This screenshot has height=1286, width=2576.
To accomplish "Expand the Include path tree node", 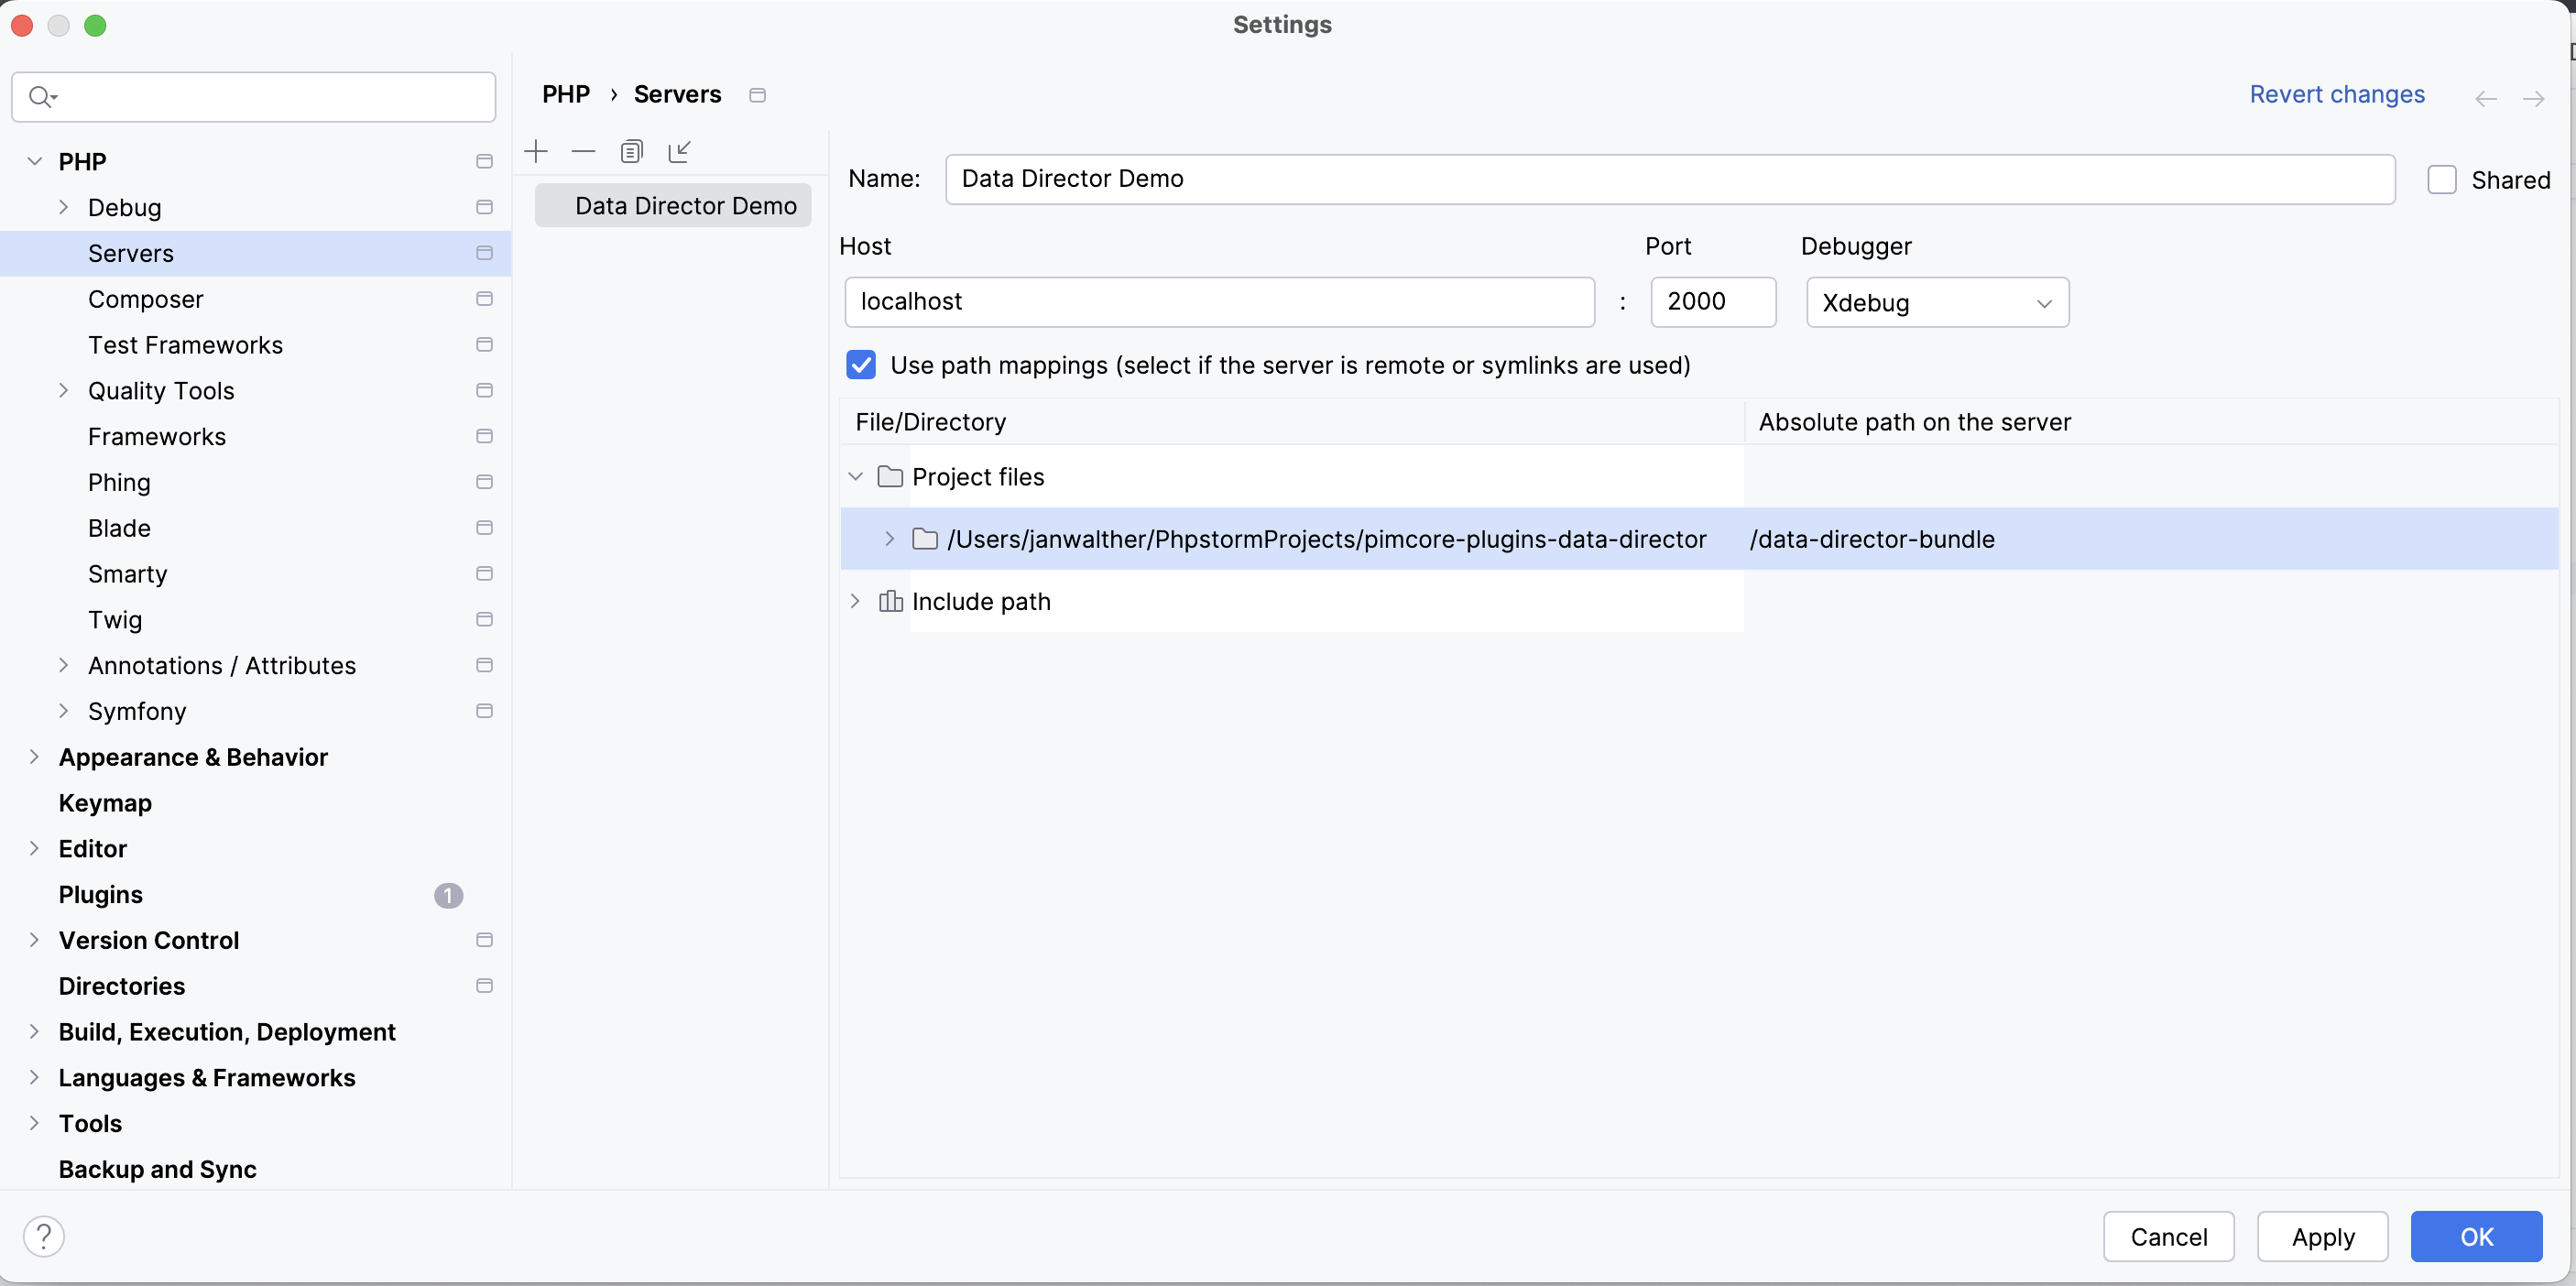I will coord(855,601).
